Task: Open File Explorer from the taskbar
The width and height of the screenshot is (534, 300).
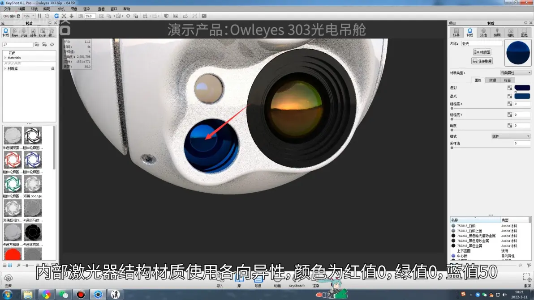Action: click(28, 294)
